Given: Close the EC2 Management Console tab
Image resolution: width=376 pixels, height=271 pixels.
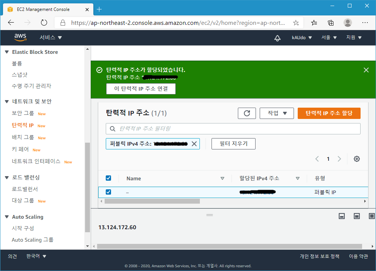Looking at the screenshot, I should click(87, 9).
